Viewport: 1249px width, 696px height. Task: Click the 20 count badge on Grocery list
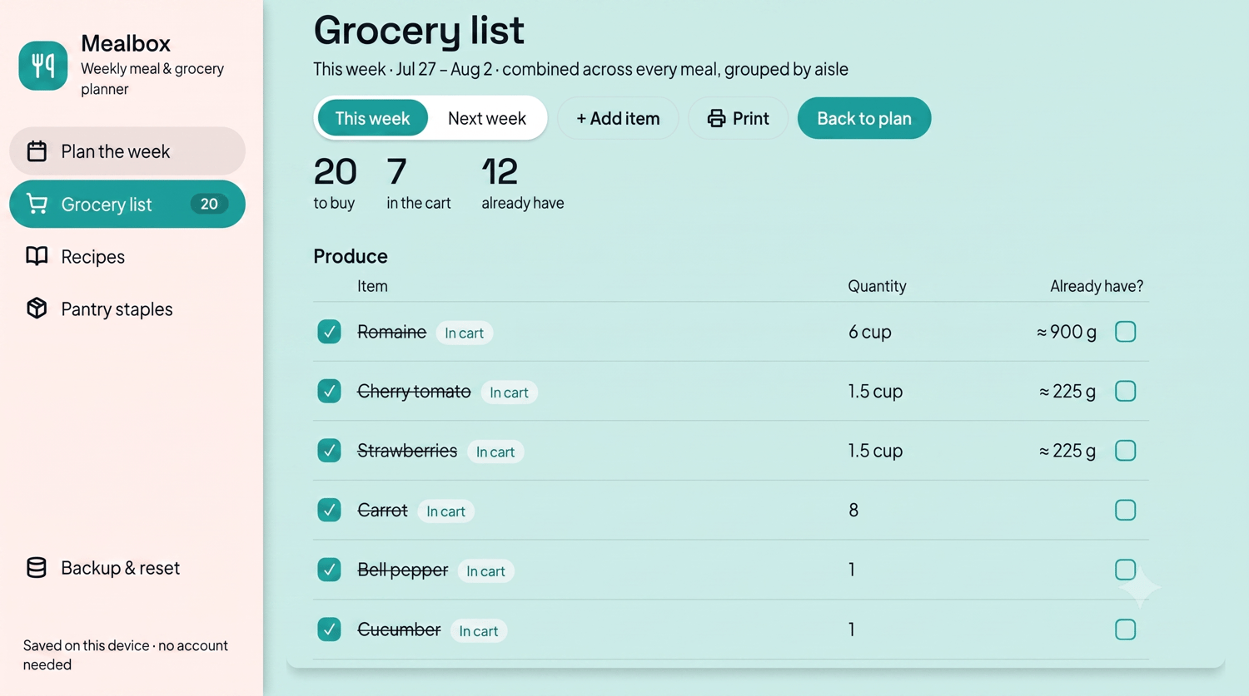click(209, 204)
